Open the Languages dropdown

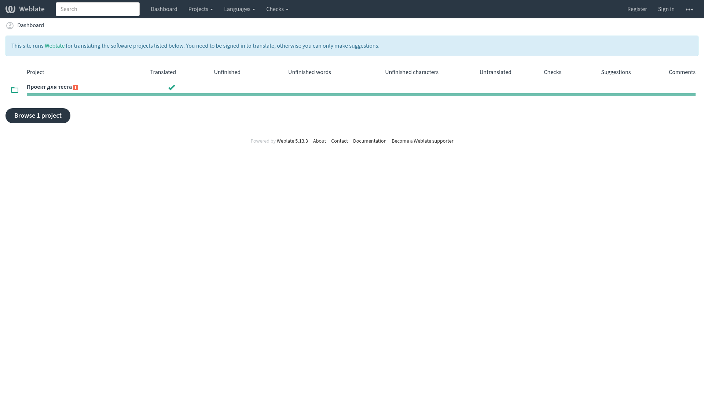[239, 9]
